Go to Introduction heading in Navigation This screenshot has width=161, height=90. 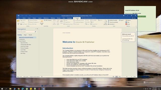(x=22, y=39)
